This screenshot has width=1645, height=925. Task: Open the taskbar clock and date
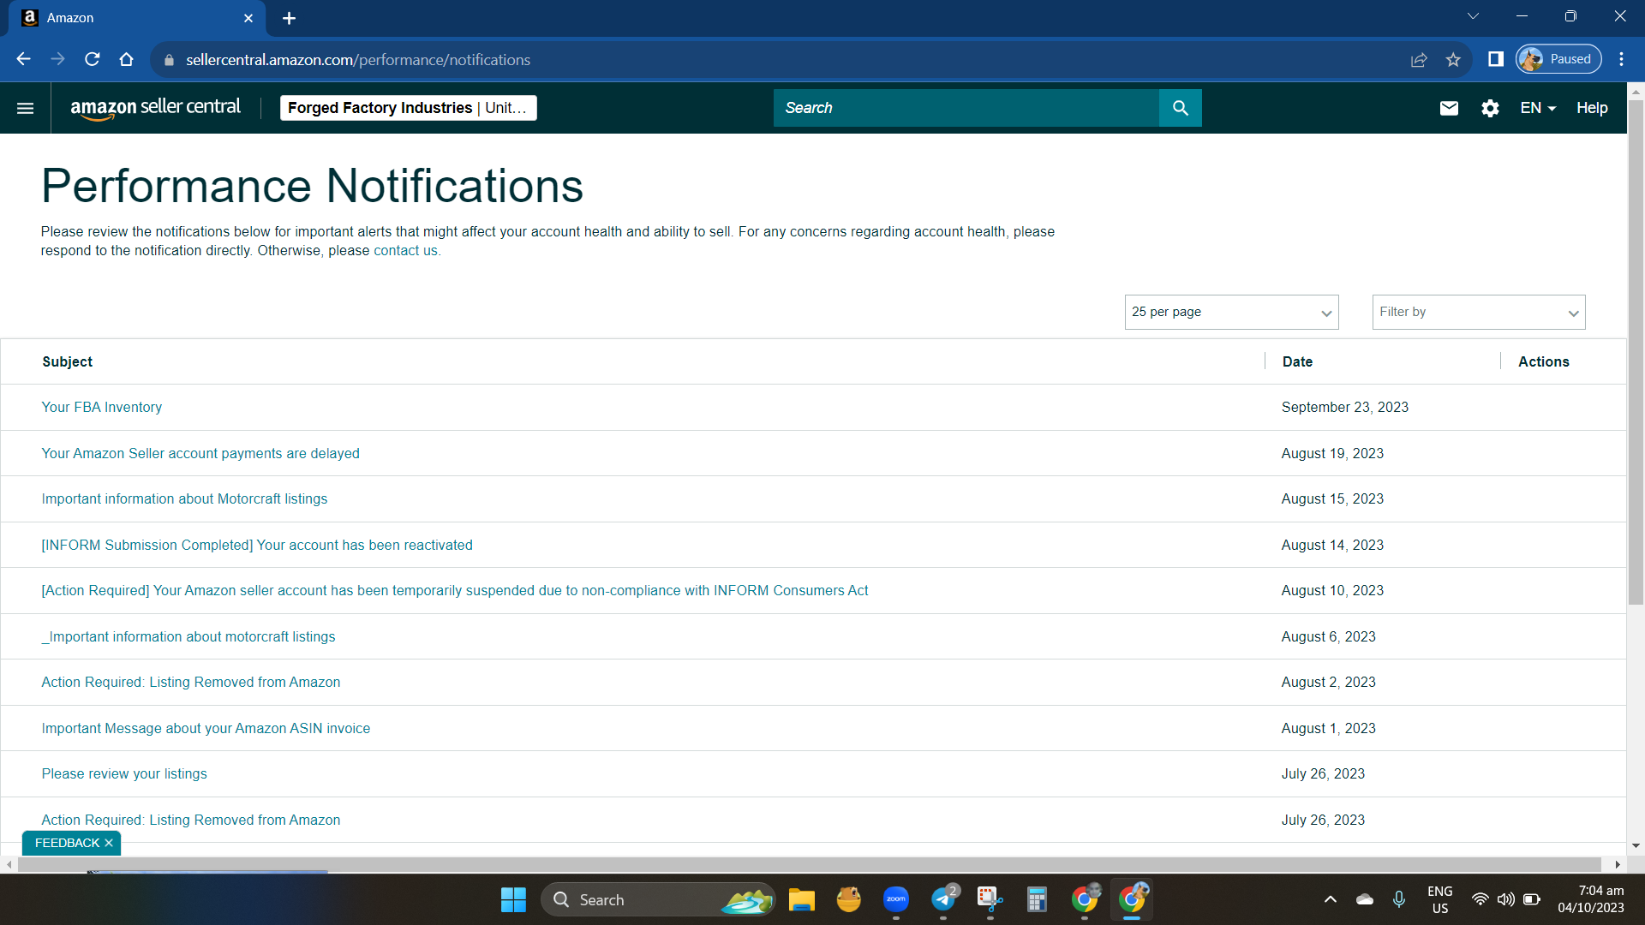click(1590, 899)
